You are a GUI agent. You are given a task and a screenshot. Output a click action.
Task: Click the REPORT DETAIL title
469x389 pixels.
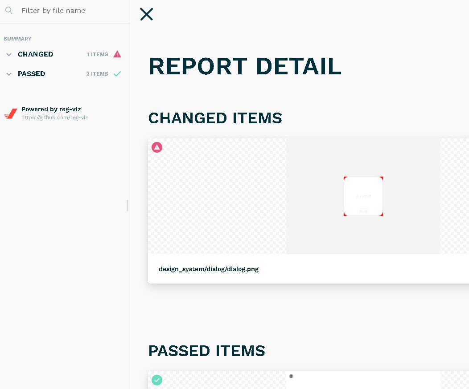pyautogui.click(x=245, y=66)
